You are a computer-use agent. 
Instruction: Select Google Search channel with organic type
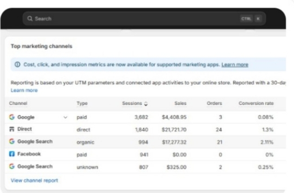[35, 142]
